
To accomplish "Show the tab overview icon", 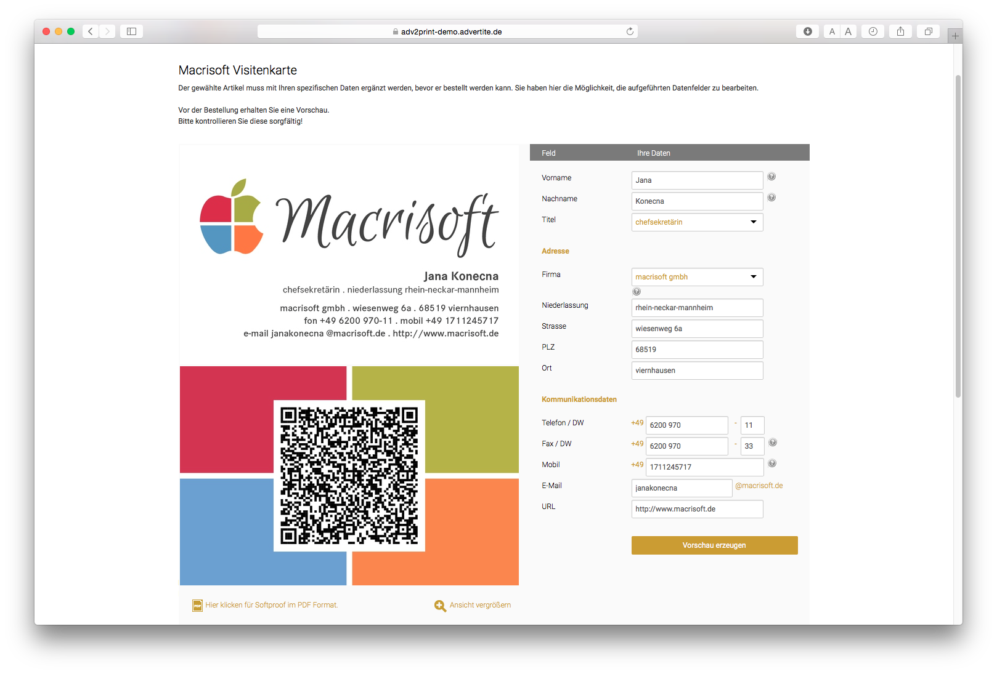I will (929, 31).
